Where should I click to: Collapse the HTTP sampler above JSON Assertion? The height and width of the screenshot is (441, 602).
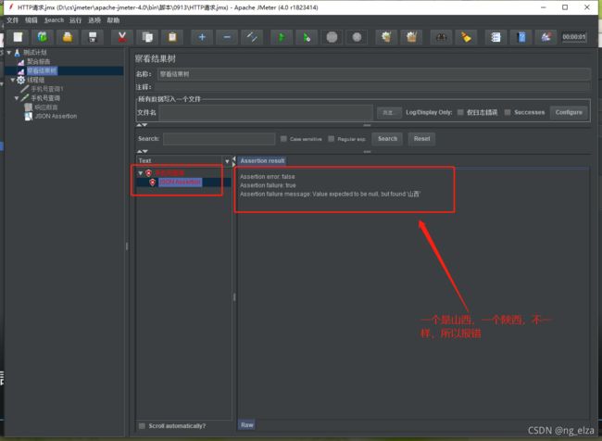tap(17, 98)
